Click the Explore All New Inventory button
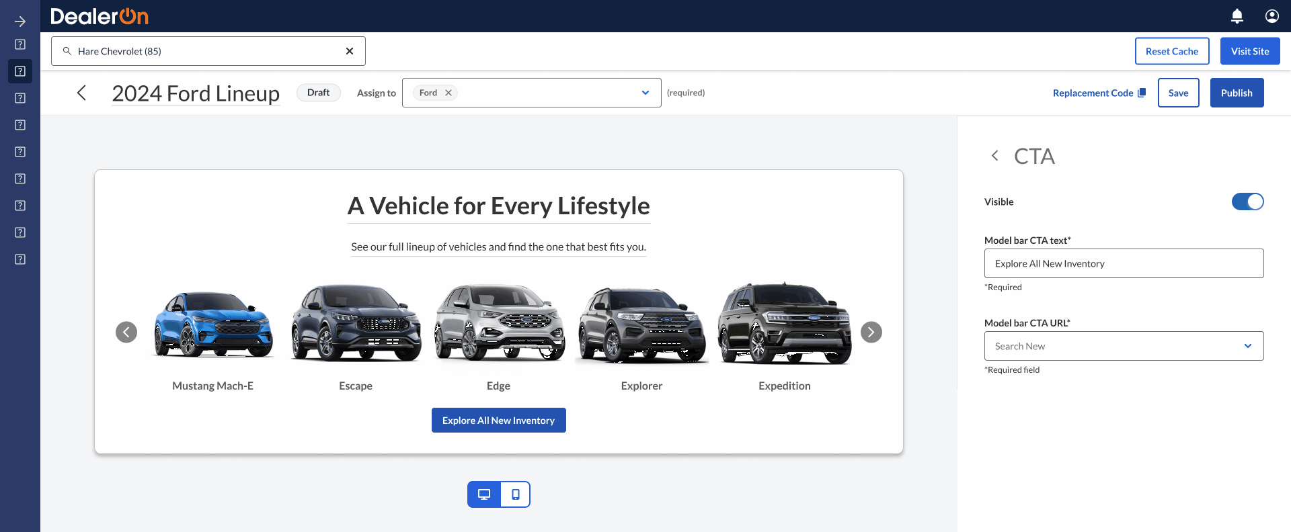 [498, 420]
